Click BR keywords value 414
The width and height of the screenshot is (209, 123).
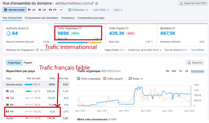click(66, 105)
